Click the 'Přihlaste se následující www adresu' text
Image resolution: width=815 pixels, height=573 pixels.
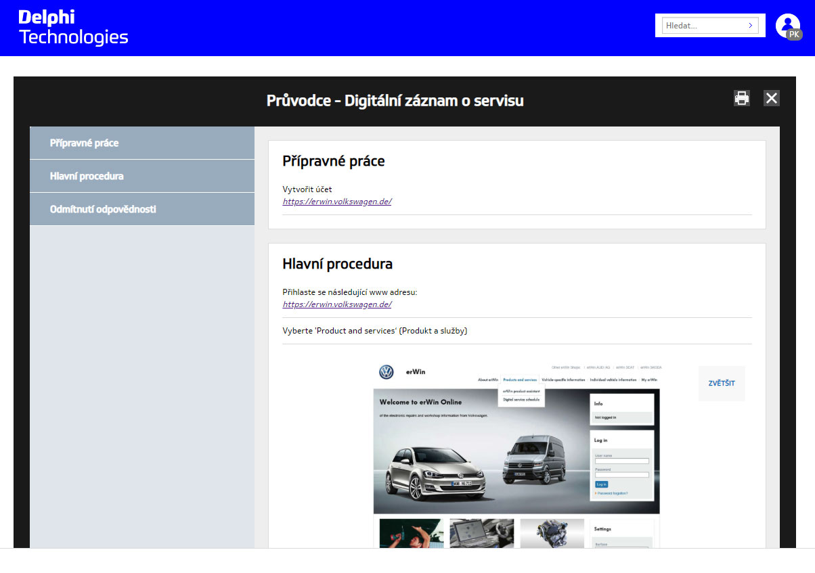[x=350, y=292]
